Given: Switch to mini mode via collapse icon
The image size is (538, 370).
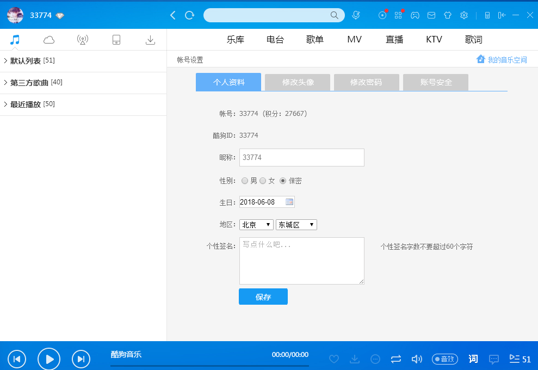Looking at the screenshot, I should 502,15.
